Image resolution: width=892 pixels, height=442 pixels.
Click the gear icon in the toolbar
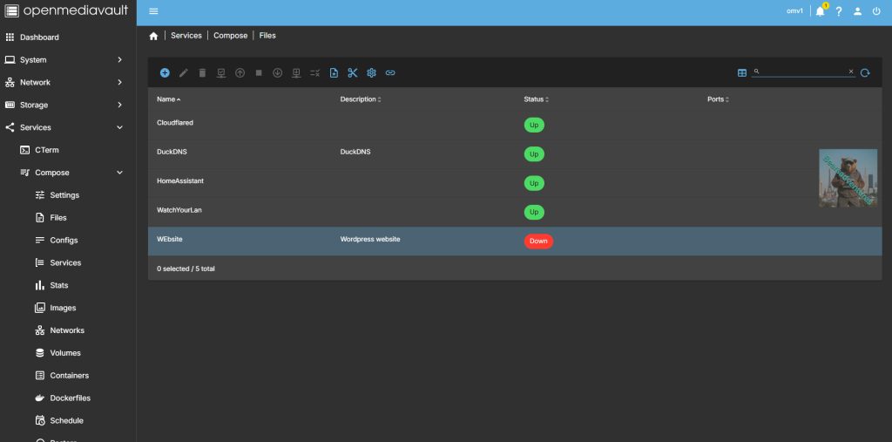[371, 72]
